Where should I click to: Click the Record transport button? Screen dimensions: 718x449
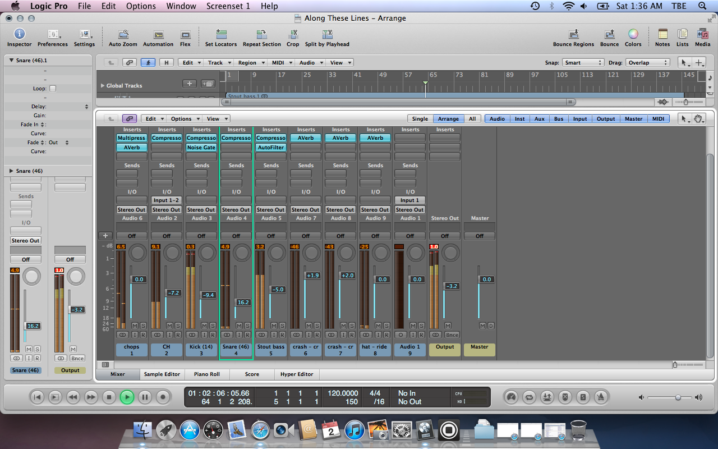tap(163, 397)
